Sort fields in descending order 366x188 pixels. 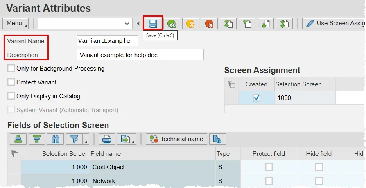tap(37, 139)
